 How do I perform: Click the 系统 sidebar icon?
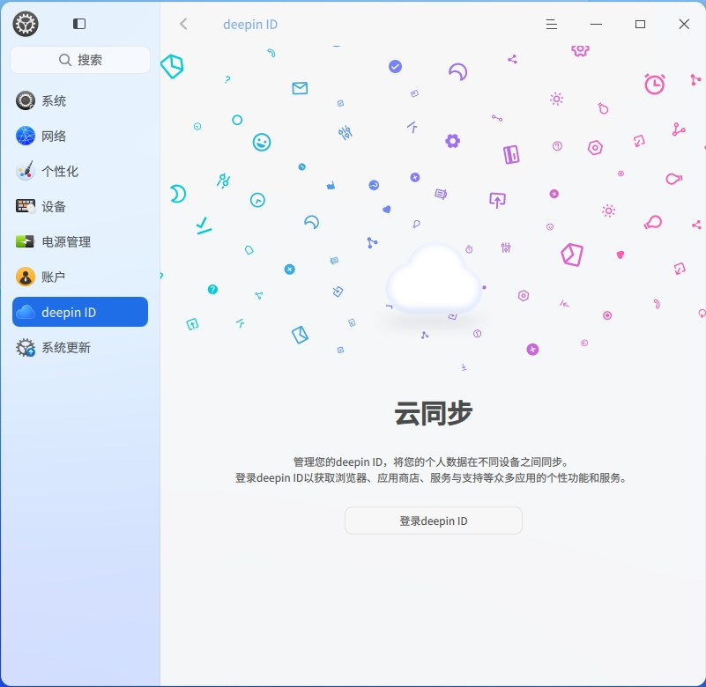[26, 100]
